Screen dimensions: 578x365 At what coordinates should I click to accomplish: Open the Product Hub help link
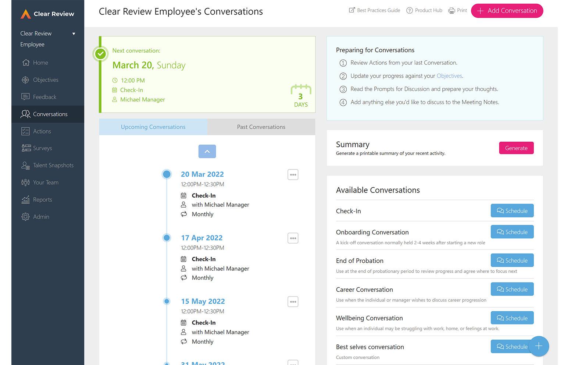pos(424,10)
